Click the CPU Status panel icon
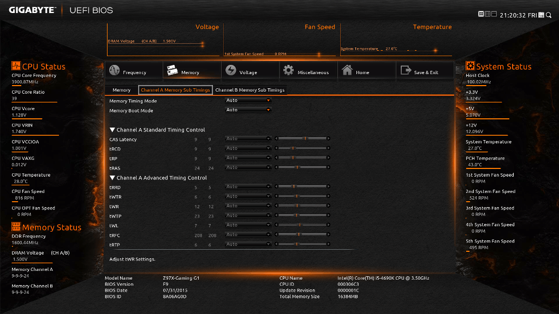Viewport: 559px width, 314px height. (16, 66)
